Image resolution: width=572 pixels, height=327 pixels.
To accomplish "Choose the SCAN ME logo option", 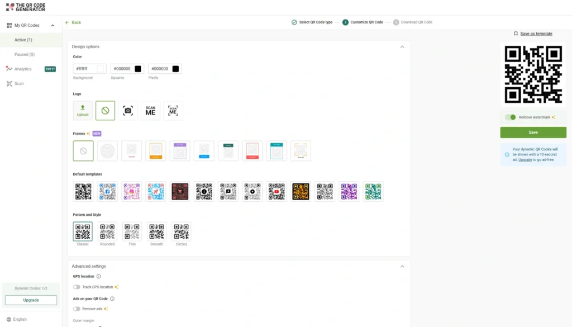I will [150, 110].
